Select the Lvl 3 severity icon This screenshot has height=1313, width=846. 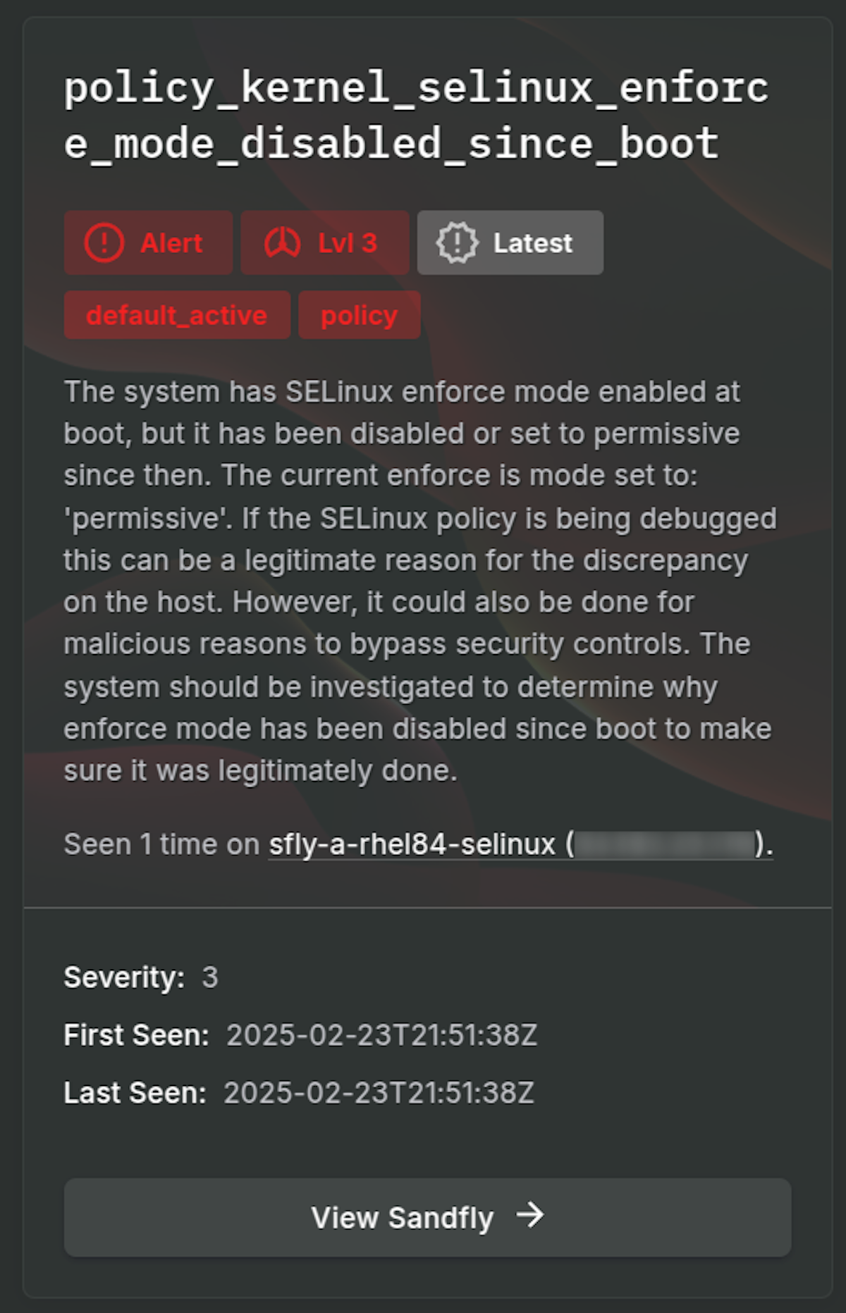(282, 242)
